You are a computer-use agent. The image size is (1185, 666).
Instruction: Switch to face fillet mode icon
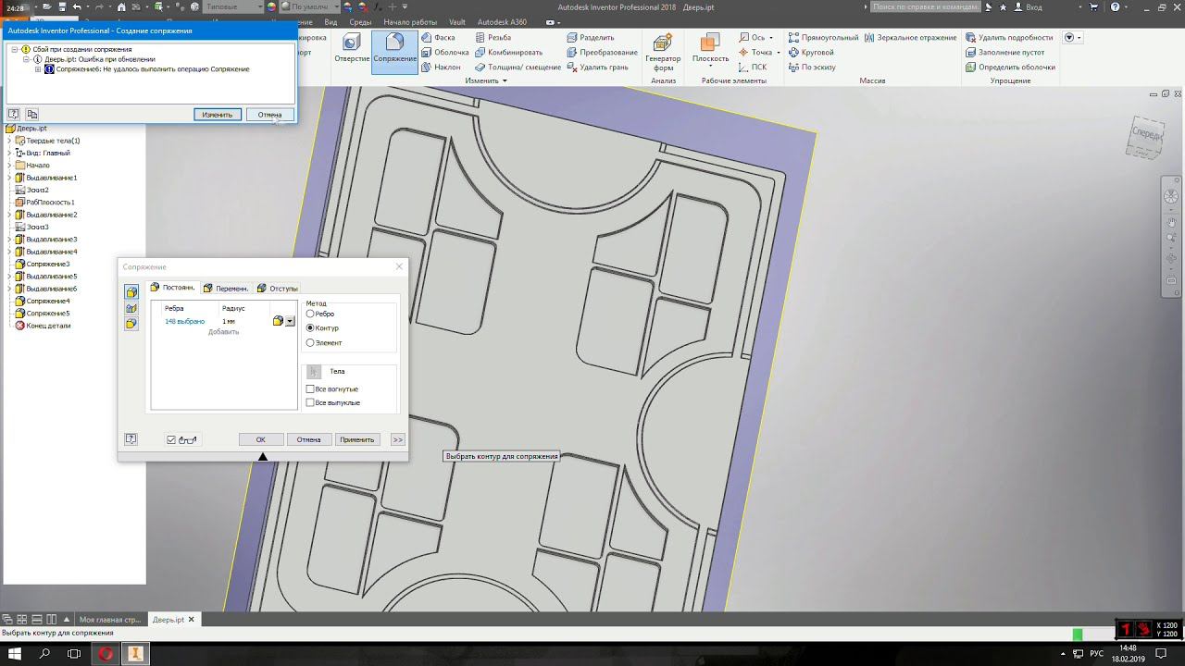point(131,308)
